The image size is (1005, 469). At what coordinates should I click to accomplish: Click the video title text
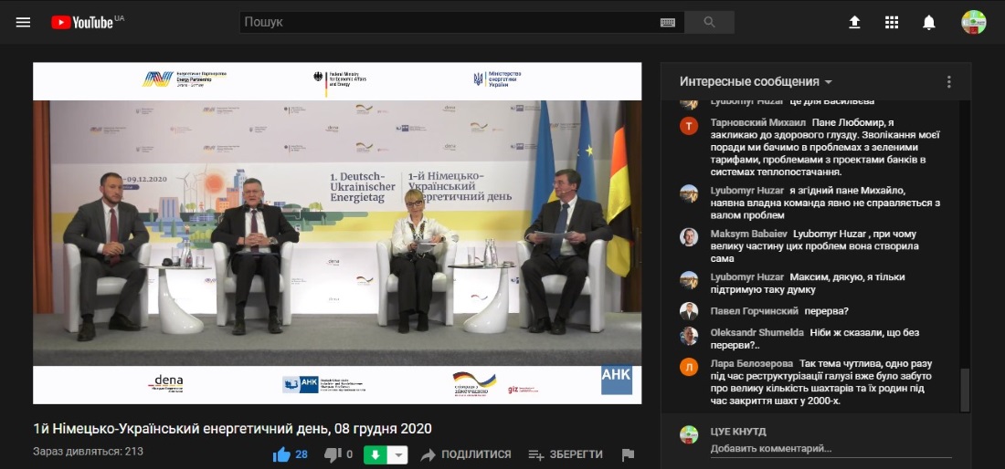[233, 429]
